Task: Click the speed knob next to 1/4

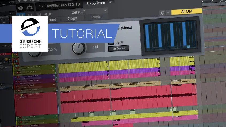Action: tap(79, 48)
